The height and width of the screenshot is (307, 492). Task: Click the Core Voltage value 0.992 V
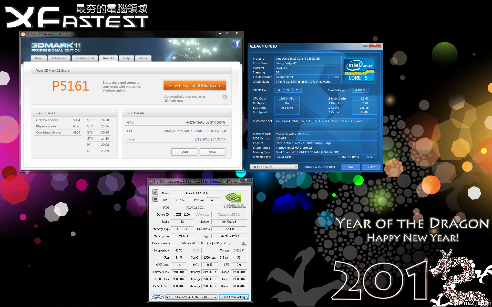click(360, 90)
